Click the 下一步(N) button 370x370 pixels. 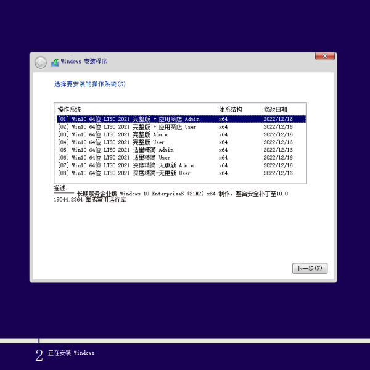pyautogui.click(x=310, y=268)
